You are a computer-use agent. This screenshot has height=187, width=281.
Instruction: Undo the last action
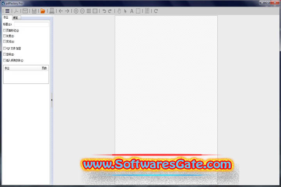tap(104, 11)
